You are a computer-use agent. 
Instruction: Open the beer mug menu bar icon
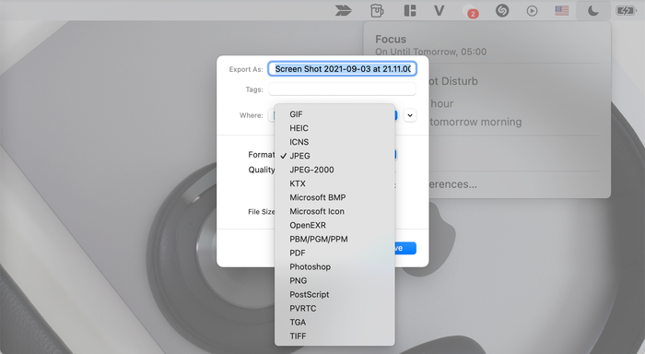pyautogui.click(x=377, y=11)
